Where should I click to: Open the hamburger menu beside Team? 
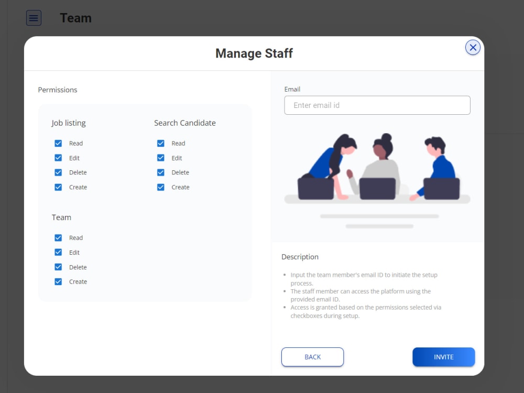point(34,18)
